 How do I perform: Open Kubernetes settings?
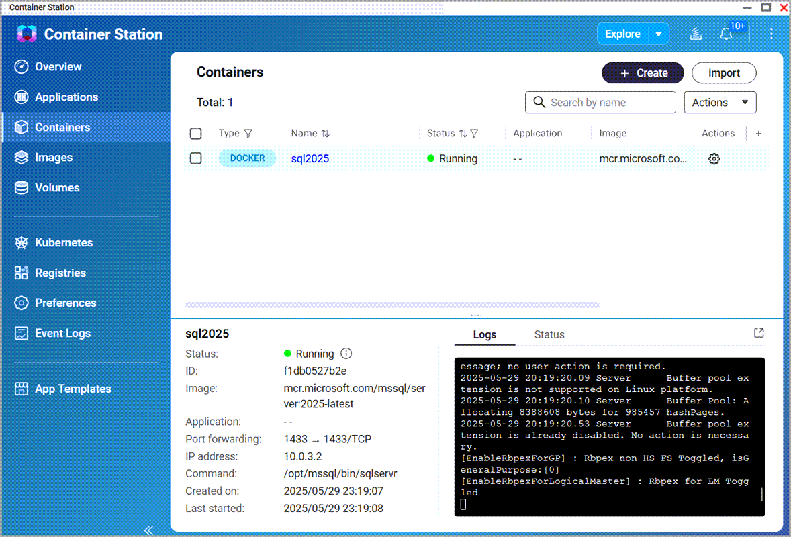coord(64,242)
